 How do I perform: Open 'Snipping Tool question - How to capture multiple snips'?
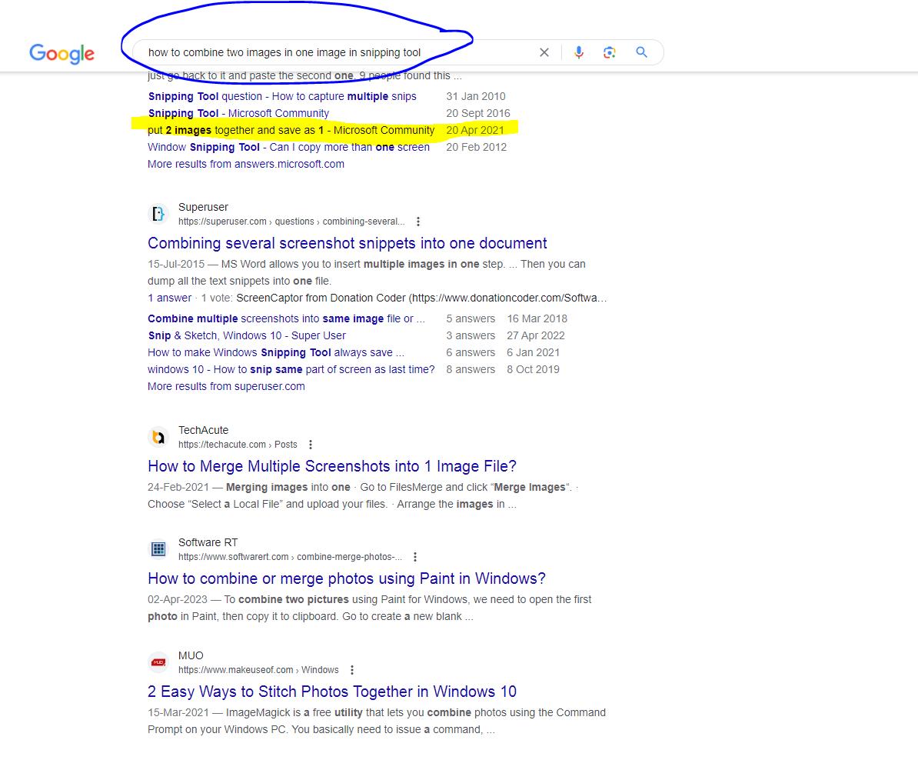point(282,96)
